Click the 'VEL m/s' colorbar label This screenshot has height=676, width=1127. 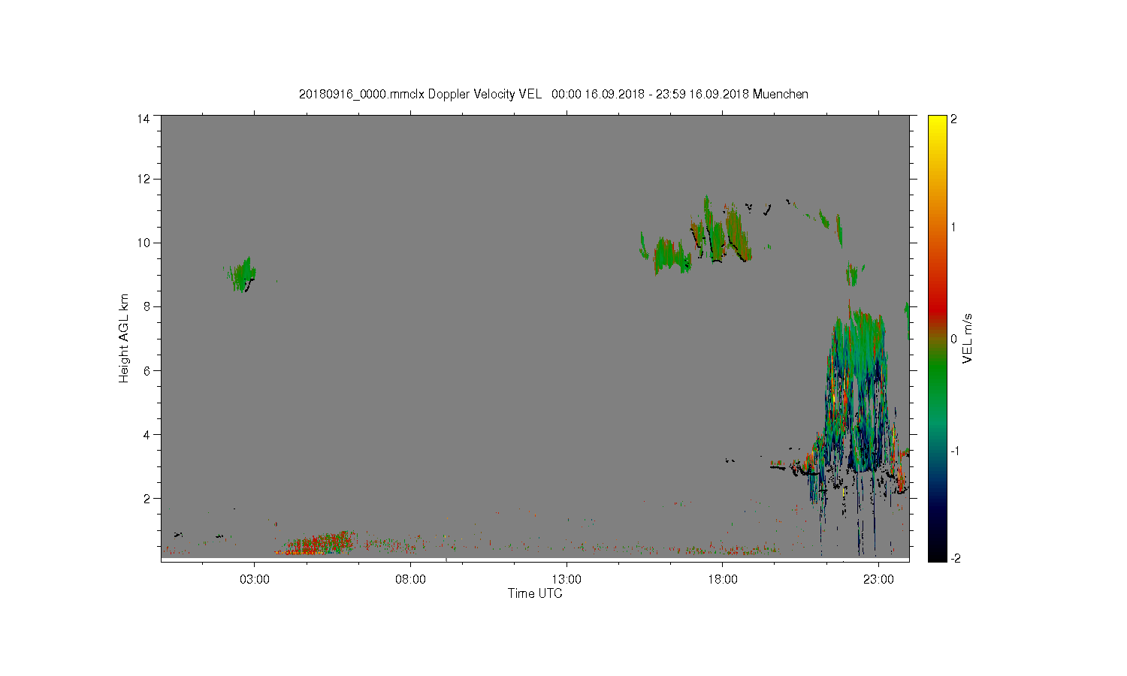[968, 338]
